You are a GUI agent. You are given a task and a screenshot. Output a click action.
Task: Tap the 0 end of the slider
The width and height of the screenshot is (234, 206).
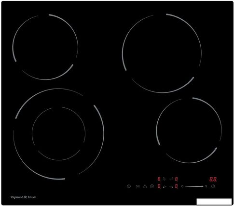pyautogui.click(x=182, y=186)
